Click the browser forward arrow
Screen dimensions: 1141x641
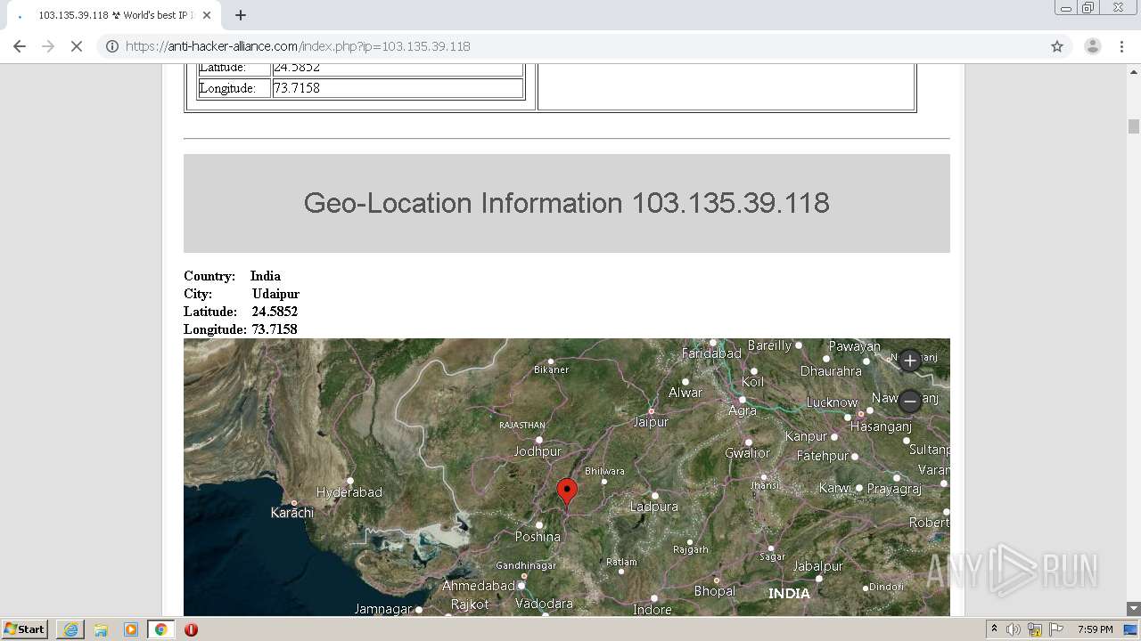[48, 46]
